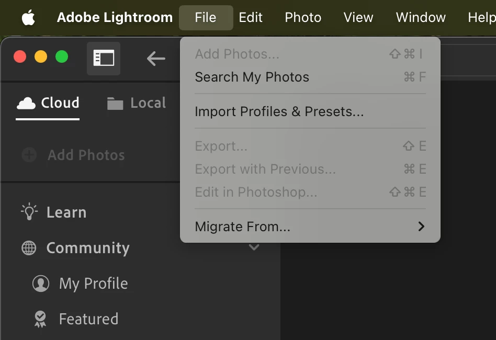Toggle the left sidebar panel icon
Viewport: 496px width, 340px height.
(x=104, y=58)
